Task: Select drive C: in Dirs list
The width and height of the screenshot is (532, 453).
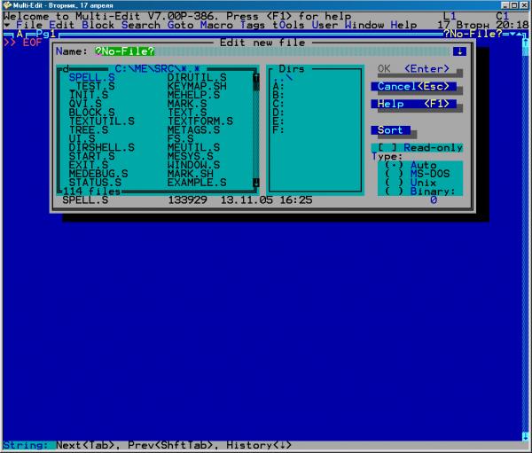Action: [278, 104]
